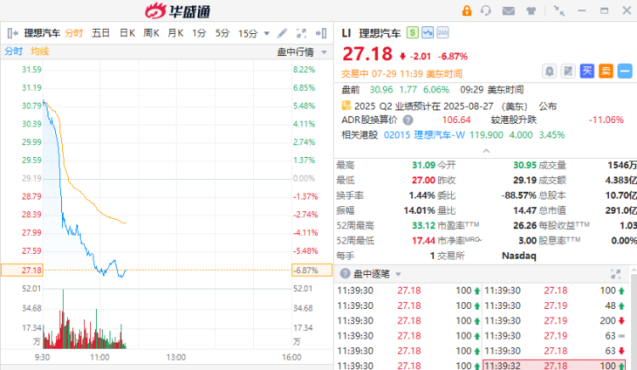Click the 今开 value 30.95

(x=525, y=165)
